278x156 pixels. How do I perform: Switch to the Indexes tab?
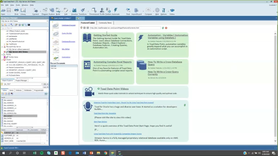point(19,91)
